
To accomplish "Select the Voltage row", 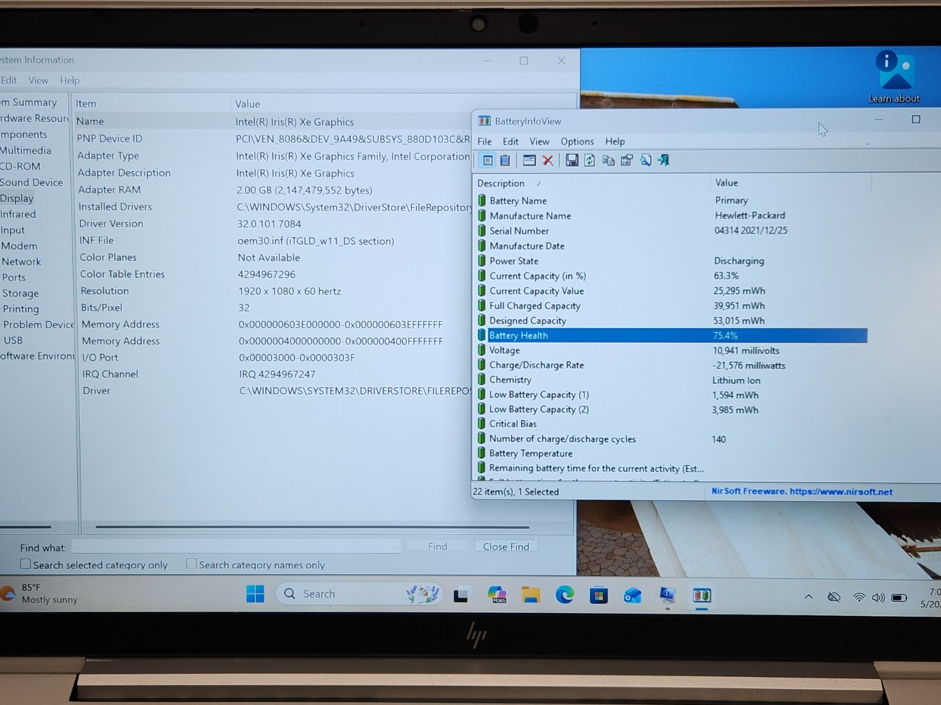I will (x=671, y=350).
